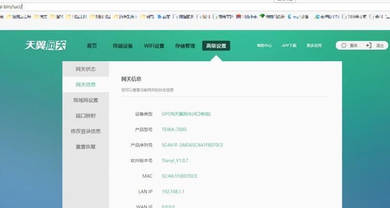Click the description text under 网关信息 heading
The width and height of the screenshot is (390, 208).
click(147, 90)
